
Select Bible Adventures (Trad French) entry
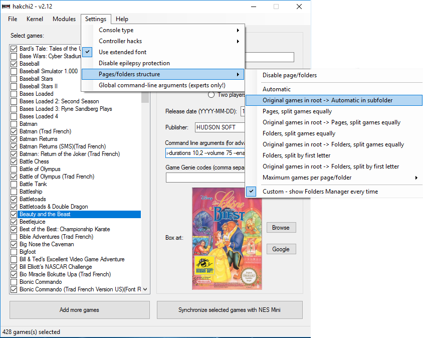(56, 237)
